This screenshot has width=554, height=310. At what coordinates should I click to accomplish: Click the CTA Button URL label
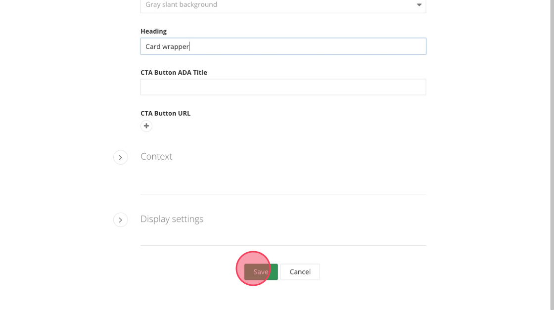(165, 113)
